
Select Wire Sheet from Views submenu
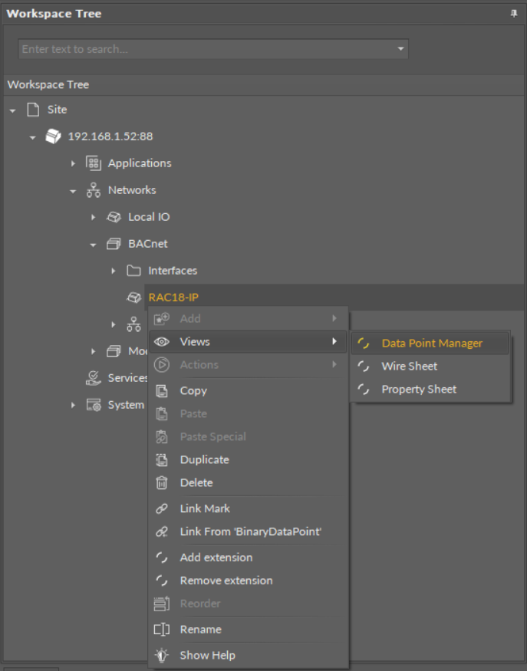point(409,367)
